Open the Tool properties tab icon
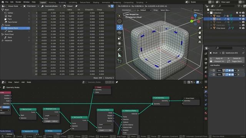The height and width of the screenshot is (138, 246). [x=206, y=54]
